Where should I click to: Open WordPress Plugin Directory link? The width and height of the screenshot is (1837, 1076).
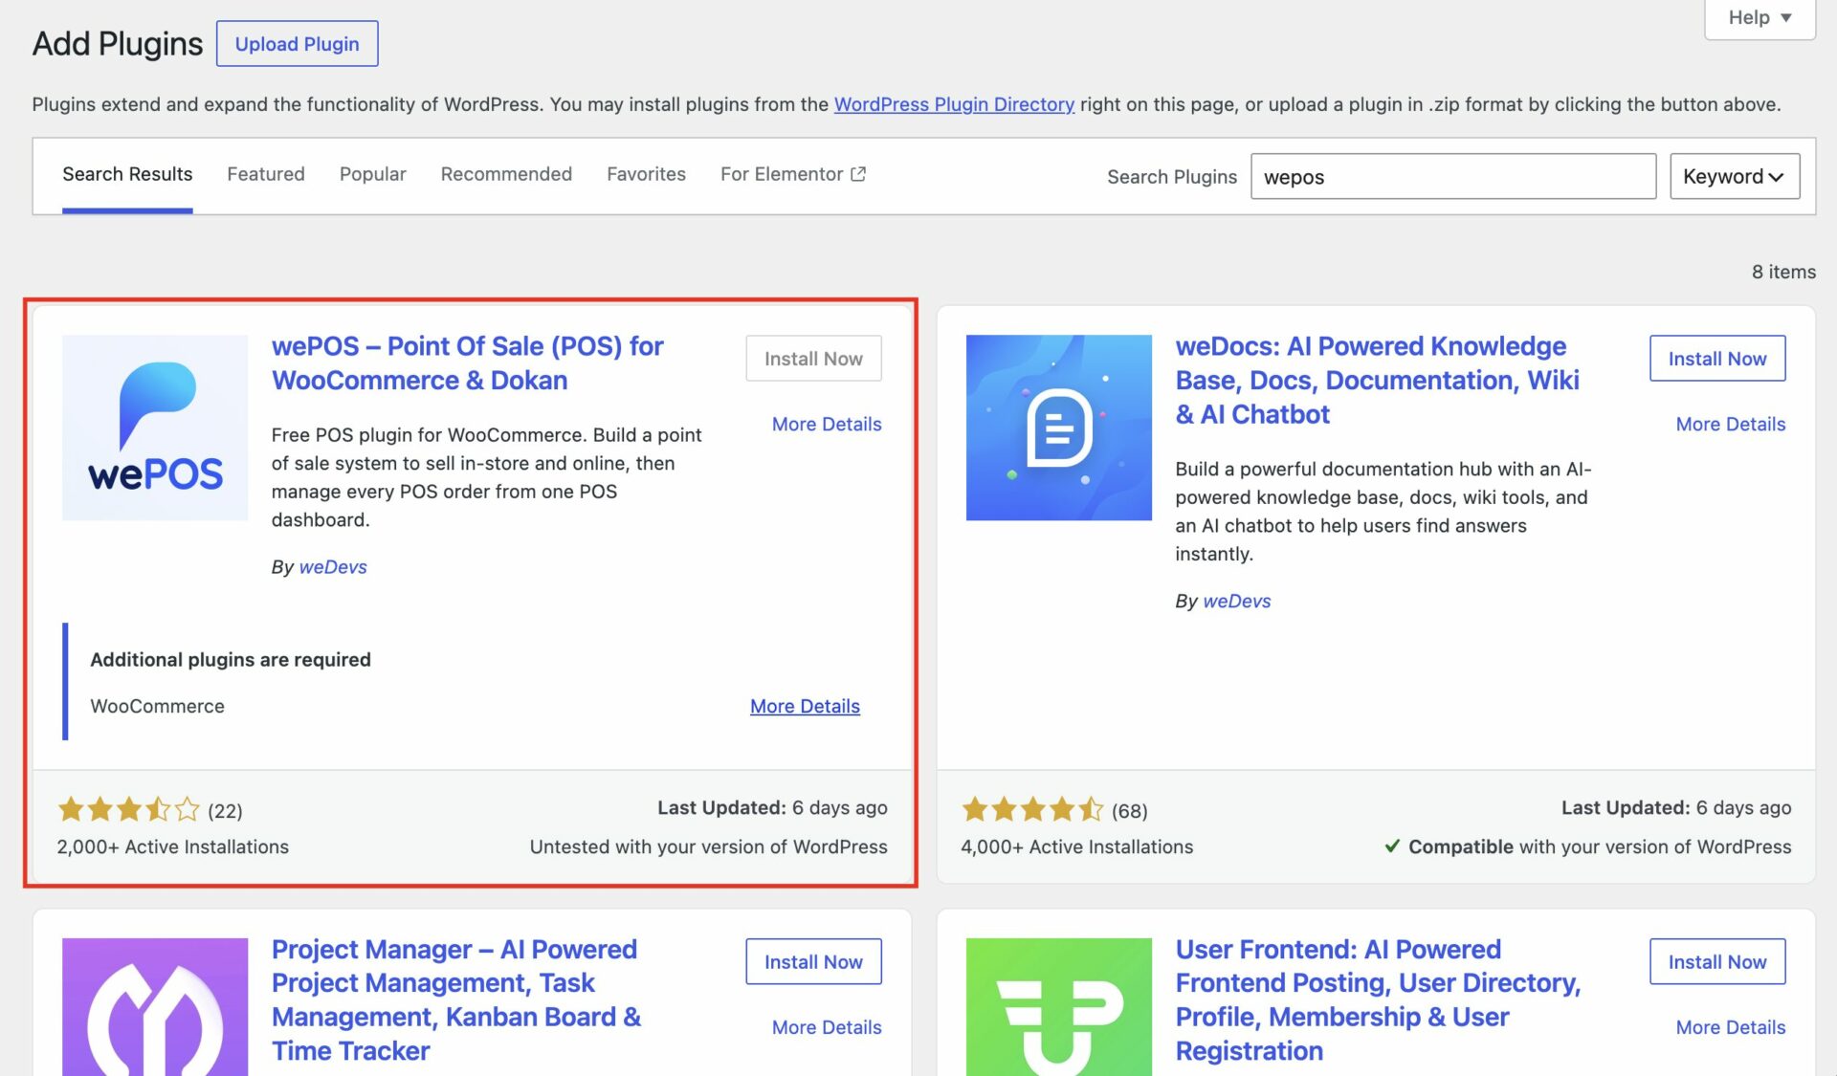[x=954, y=104]
